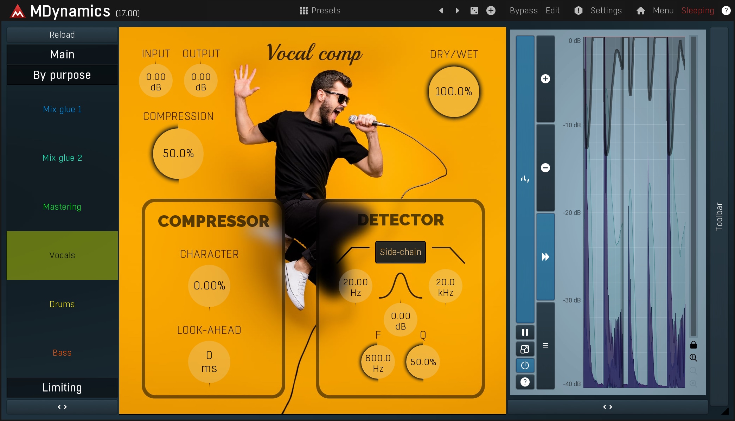Select the Drums preset tab

(x=62, y=304)
